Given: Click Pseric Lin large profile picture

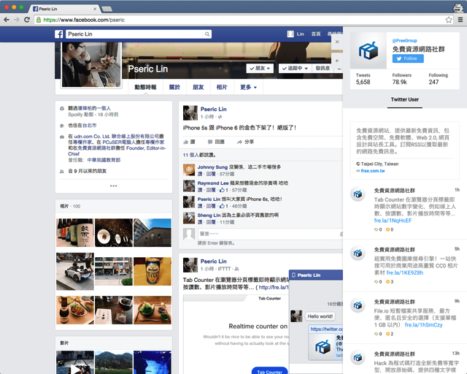Looking at the screenshot, I should pos(91,65).
